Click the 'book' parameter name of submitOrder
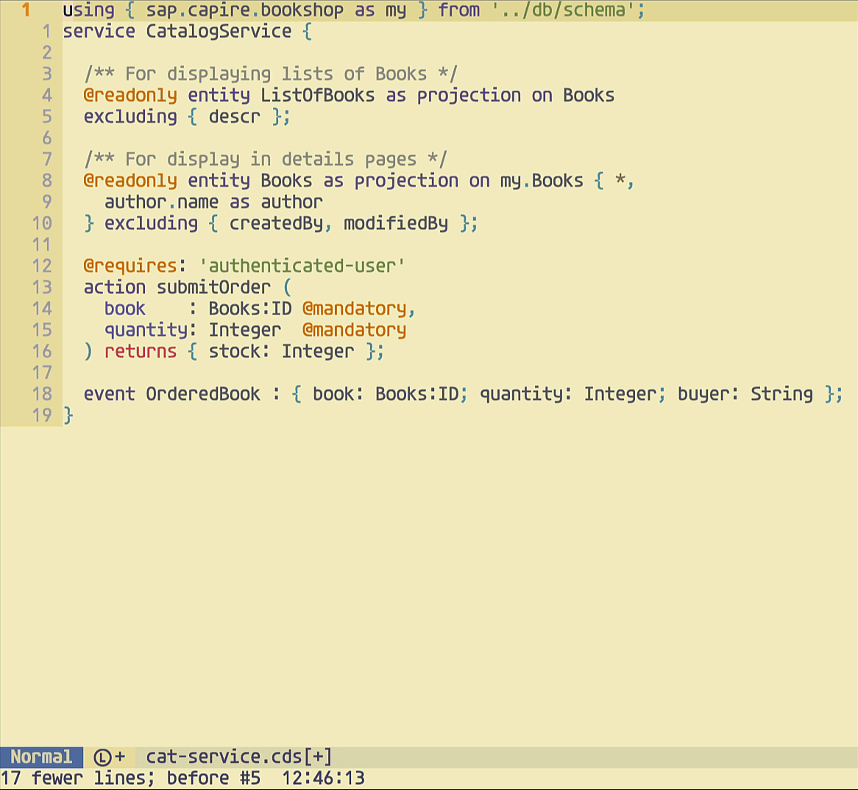The width and height of the screenshot is (858, 790). (125, 308)
